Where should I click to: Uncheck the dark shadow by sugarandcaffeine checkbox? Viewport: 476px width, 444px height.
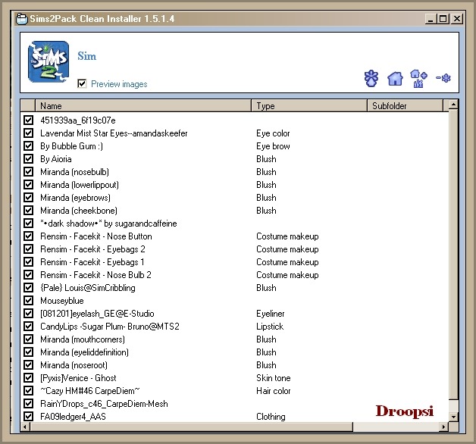(x=28, y=223)
